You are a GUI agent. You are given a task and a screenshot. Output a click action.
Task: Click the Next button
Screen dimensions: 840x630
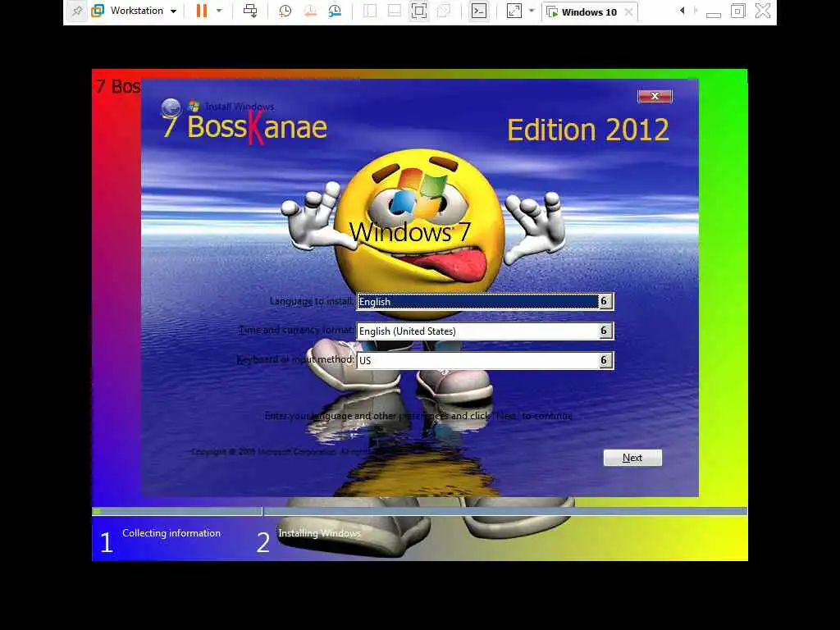click(x=632, y=458)
